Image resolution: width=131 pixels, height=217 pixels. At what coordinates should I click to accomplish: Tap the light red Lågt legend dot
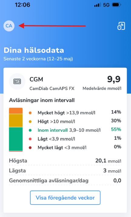(30, 139)
